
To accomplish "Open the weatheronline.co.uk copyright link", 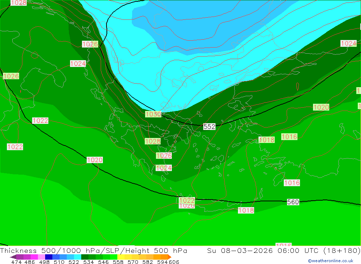I will (331, 261).
